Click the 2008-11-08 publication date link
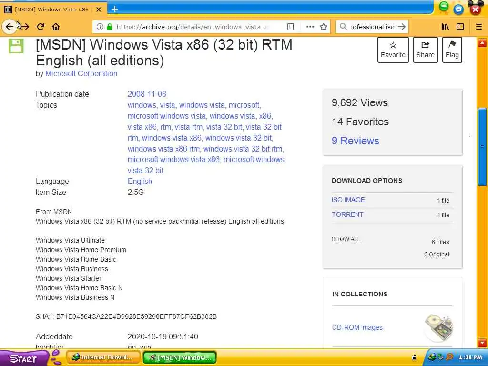 pos(147,94)
